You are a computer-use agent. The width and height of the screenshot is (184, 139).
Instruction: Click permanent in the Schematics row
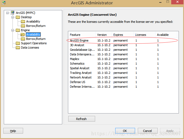(x=120, y=64)
